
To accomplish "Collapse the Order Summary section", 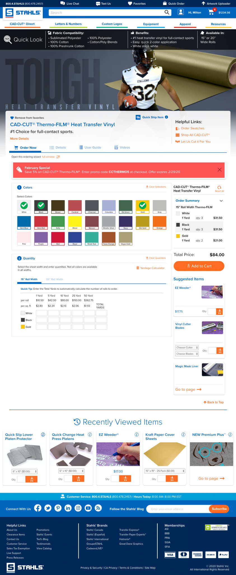I will click(221, 201).
